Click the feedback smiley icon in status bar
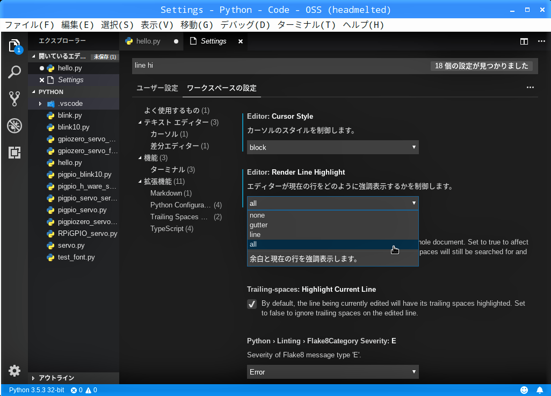The height and width of the screenshot is (396, 551). coord(524,390)
